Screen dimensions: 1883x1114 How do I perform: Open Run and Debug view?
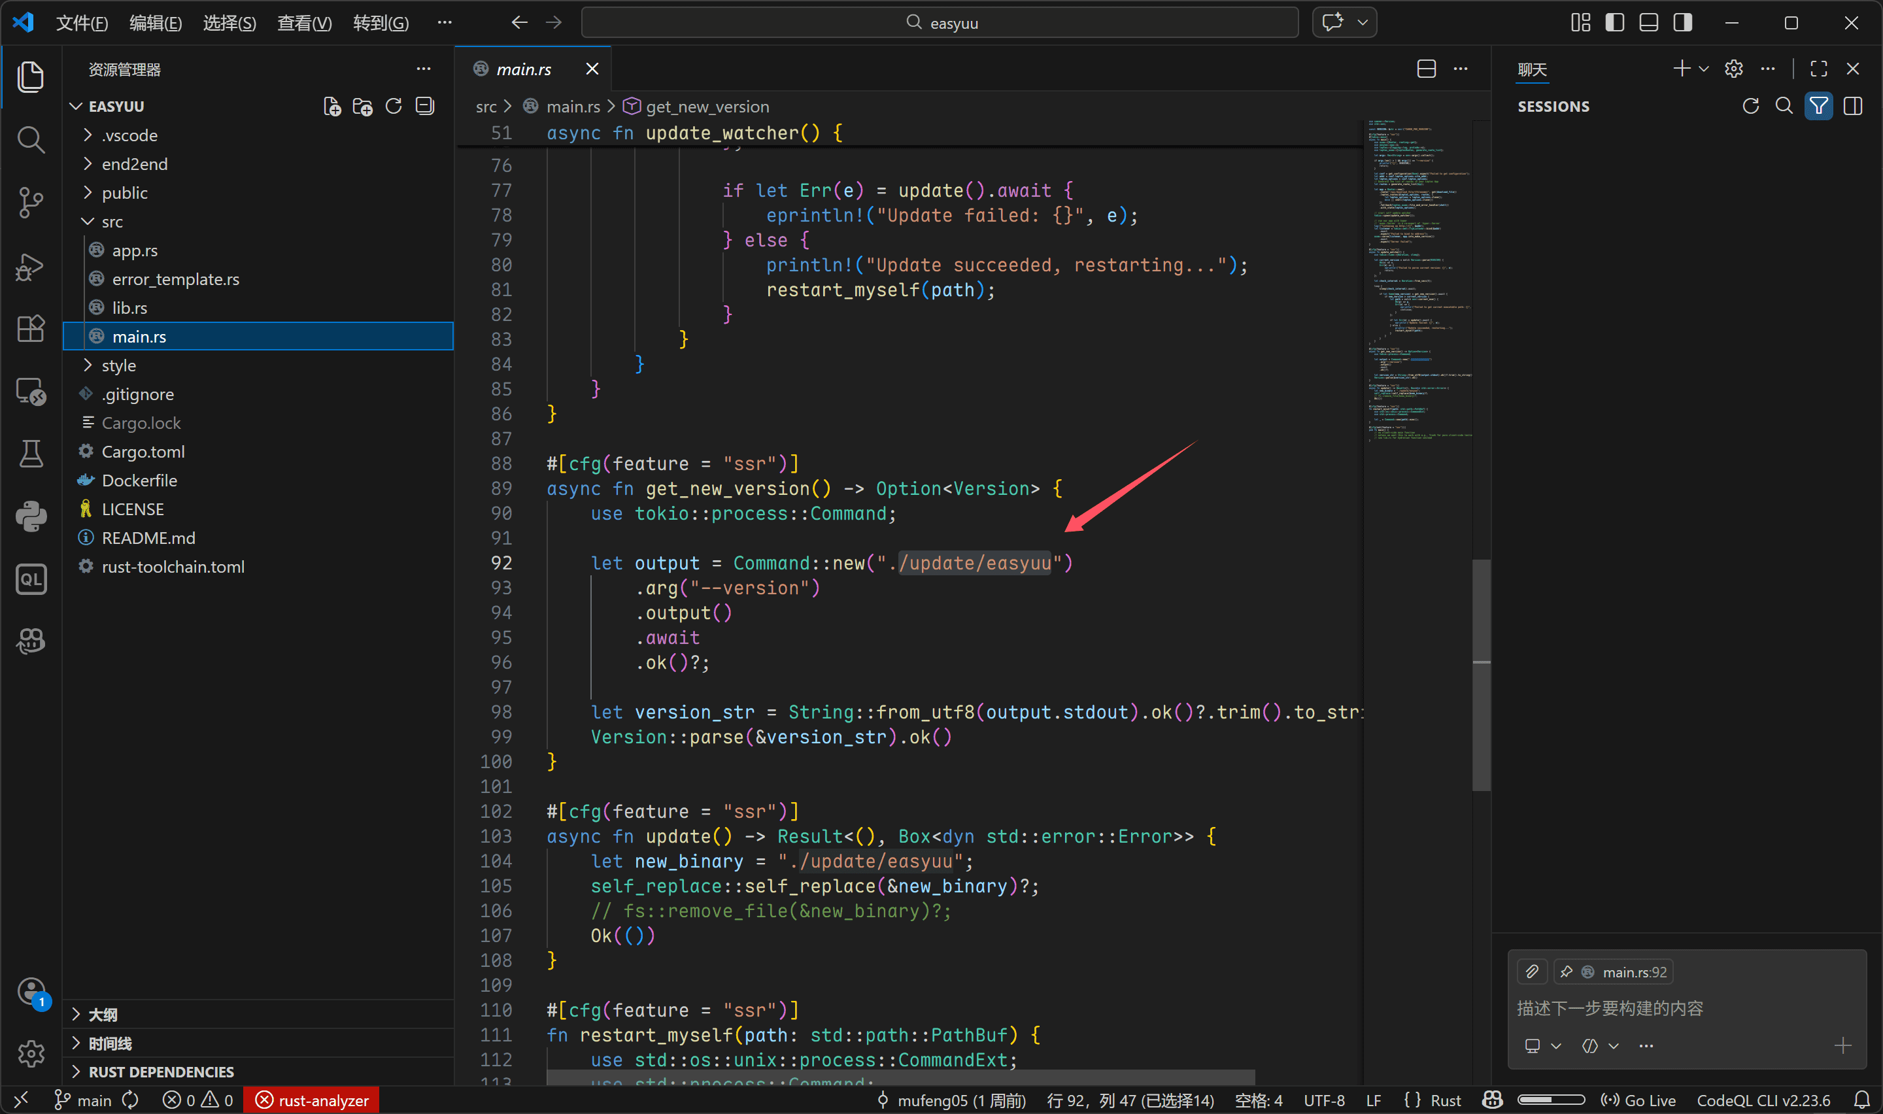(x=30, y=267)
